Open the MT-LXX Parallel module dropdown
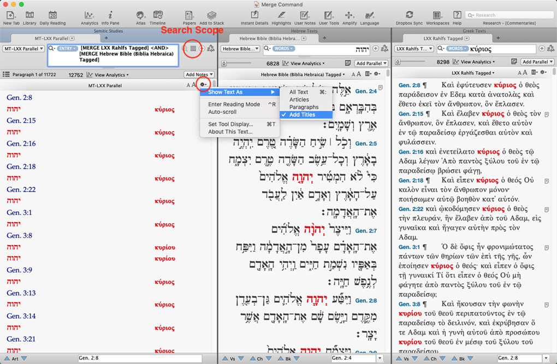Viewport: 557px width, 364px height. click(23, 49)
